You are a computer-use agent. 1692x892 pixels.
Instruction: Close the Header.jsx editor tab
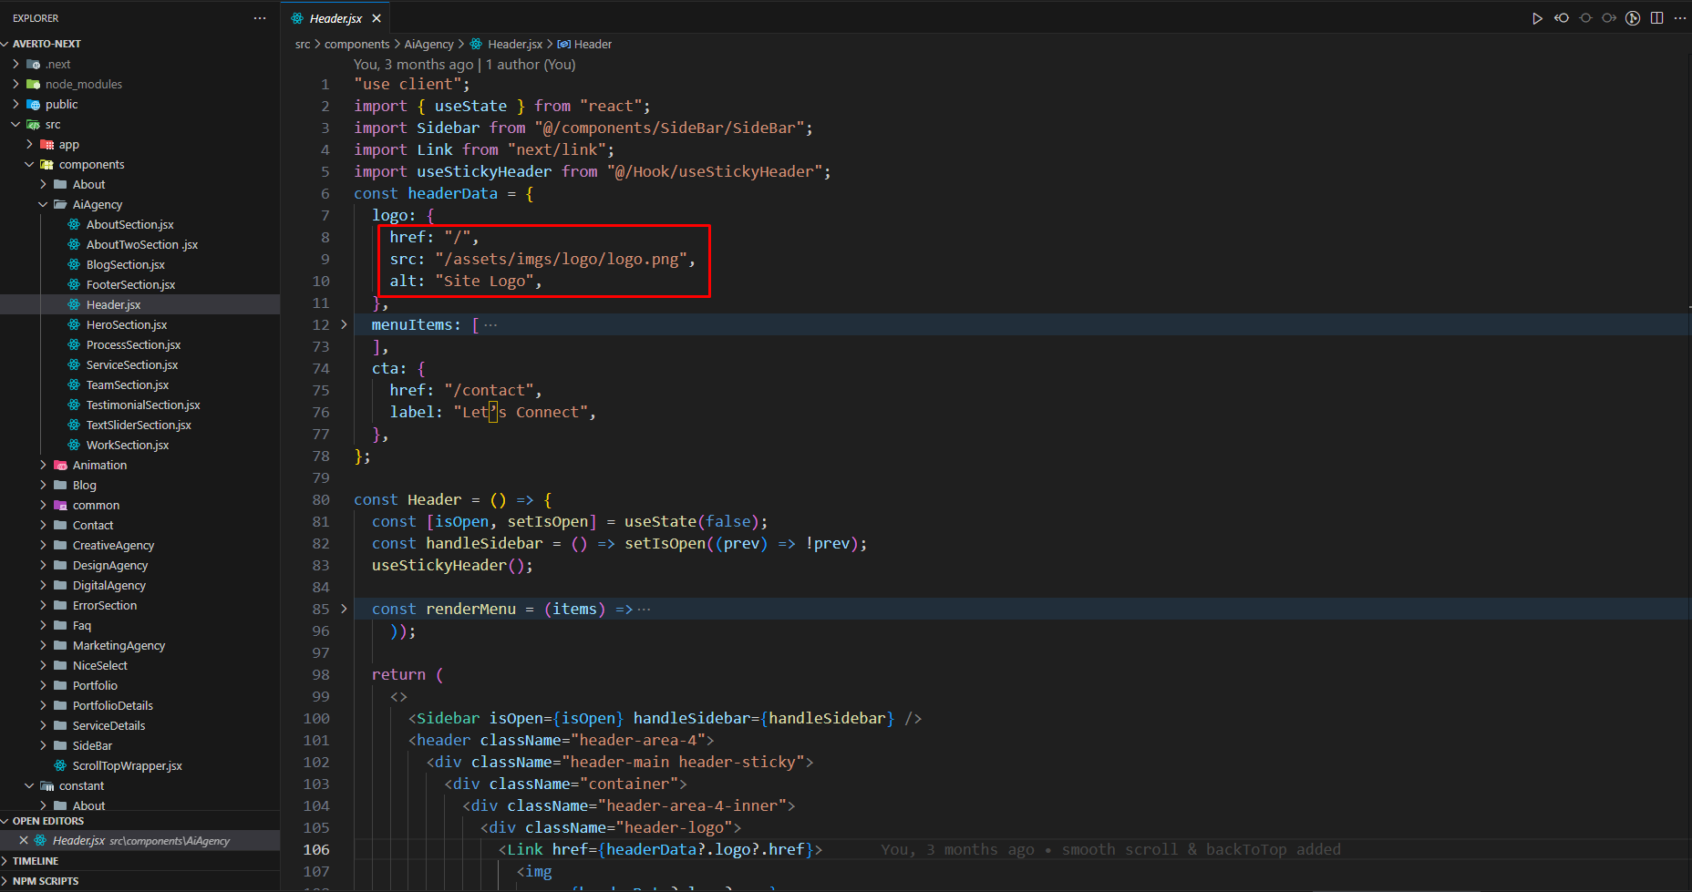pyautogui.click(x=377, y=18)
